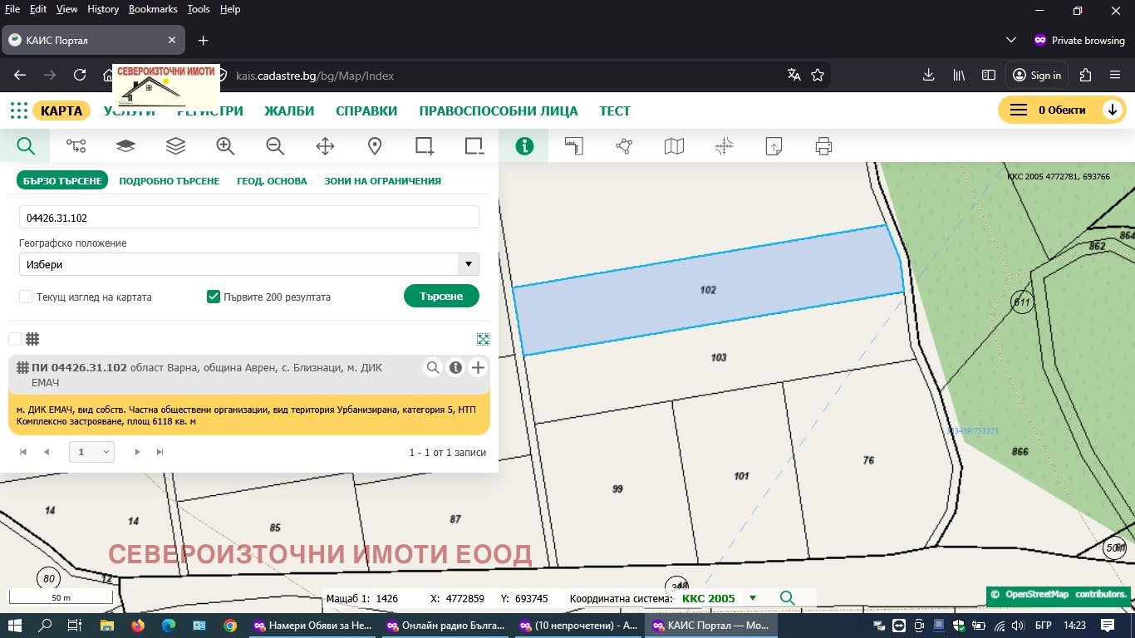Open the page number dropdown in result pagination
This screenshot has width=1135, height=638.
click(91, 451)
